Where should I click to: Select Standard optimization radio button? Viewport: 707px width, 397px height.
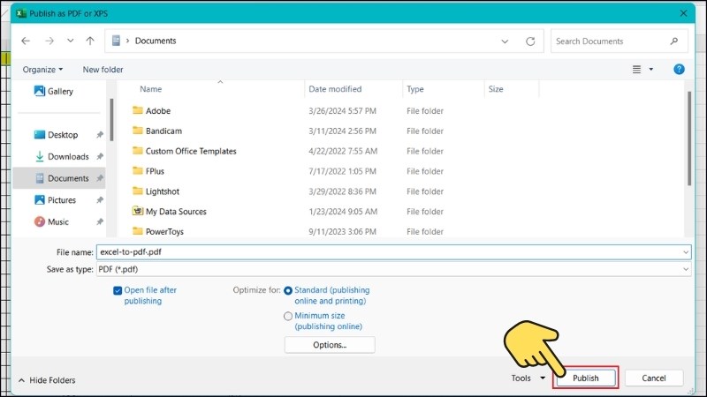tap(288, 290)
